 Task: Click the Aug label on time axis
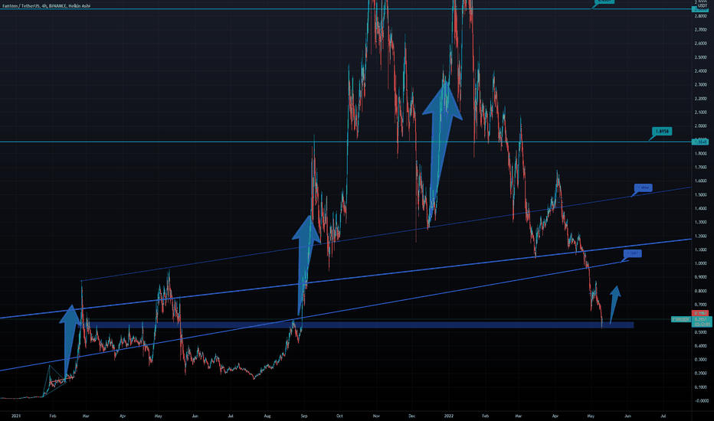[x=268, y=416]
